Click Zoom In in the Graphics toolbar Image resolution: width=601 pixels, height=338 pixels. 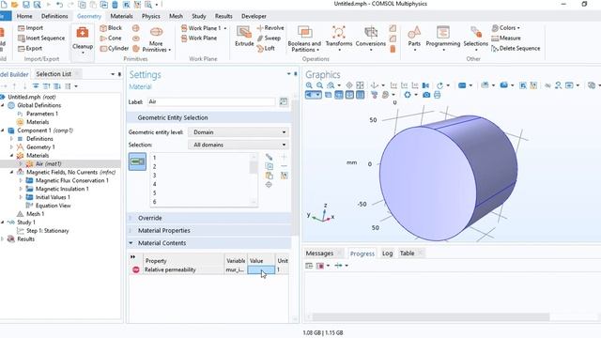[x=309, y=85]
